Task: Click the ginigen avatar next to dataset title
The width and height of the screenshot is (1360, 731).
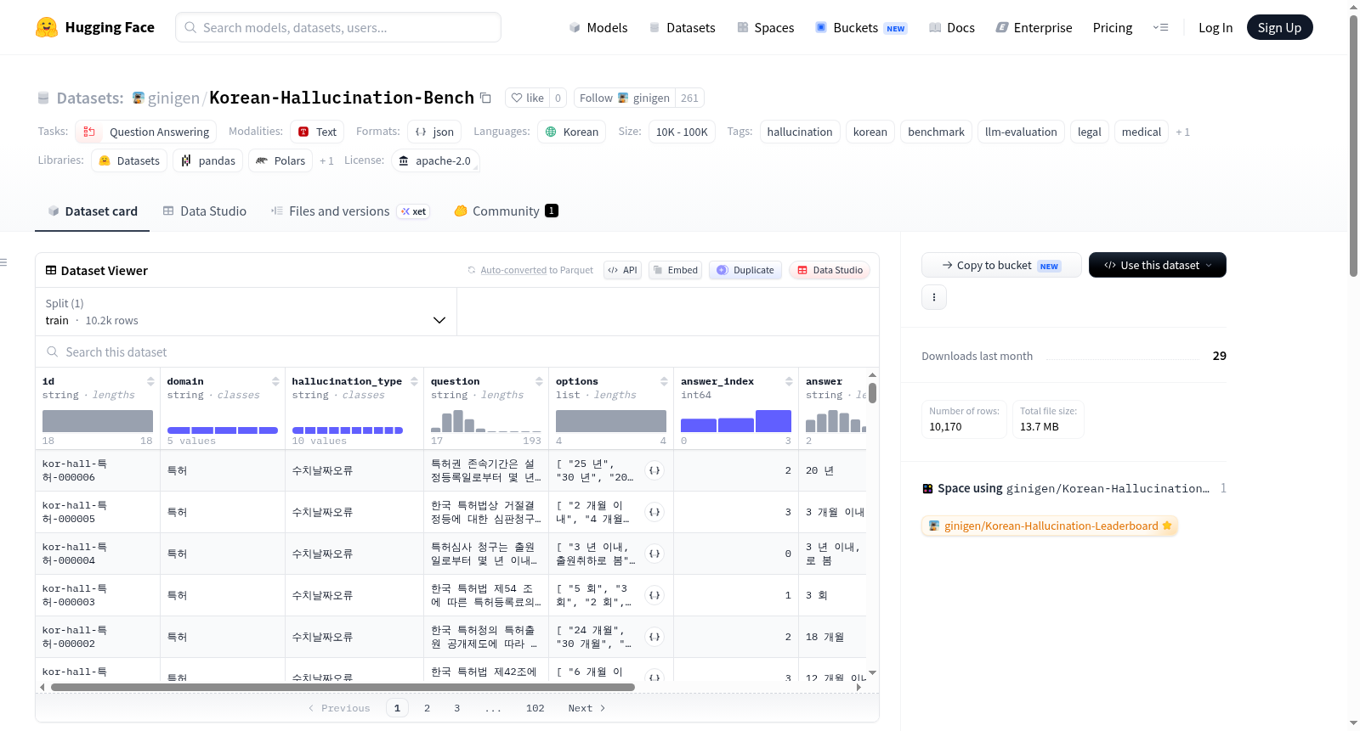Action: point(139,98)
